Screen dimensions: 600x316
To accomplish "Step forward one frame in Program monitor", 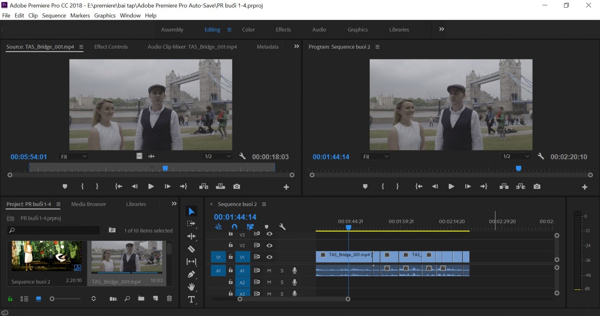I will [x=468, y=186].
